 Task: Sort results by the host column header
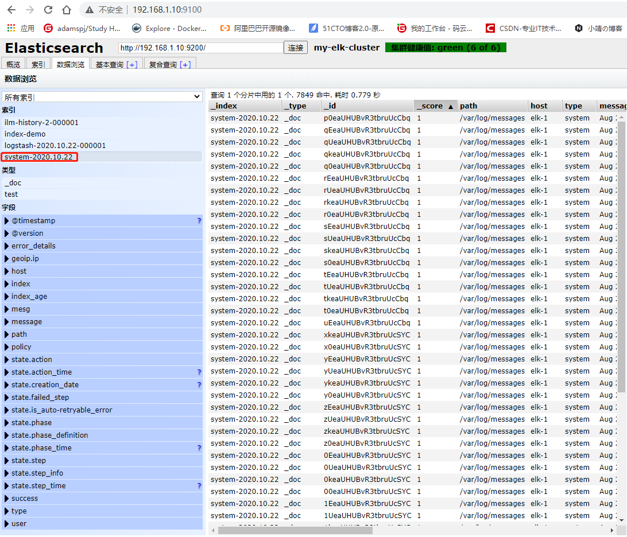pos(545,106)
